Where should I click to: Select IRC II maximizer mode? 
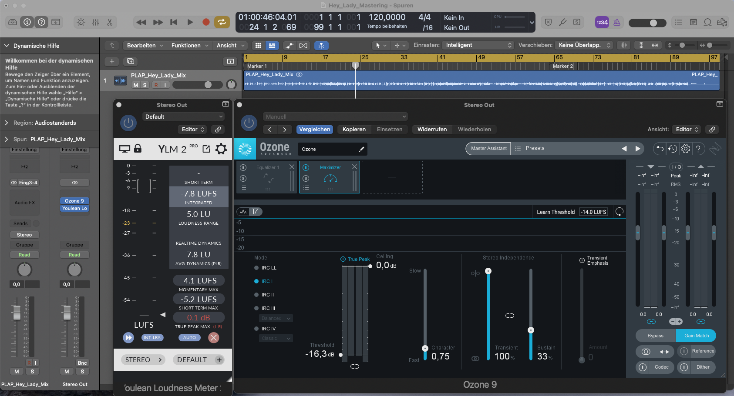(256, 295)
